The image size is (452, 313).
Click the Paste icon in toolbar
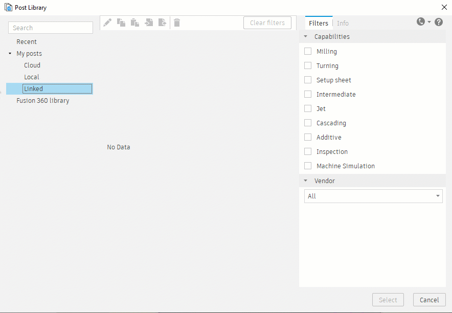coord(135,23)
